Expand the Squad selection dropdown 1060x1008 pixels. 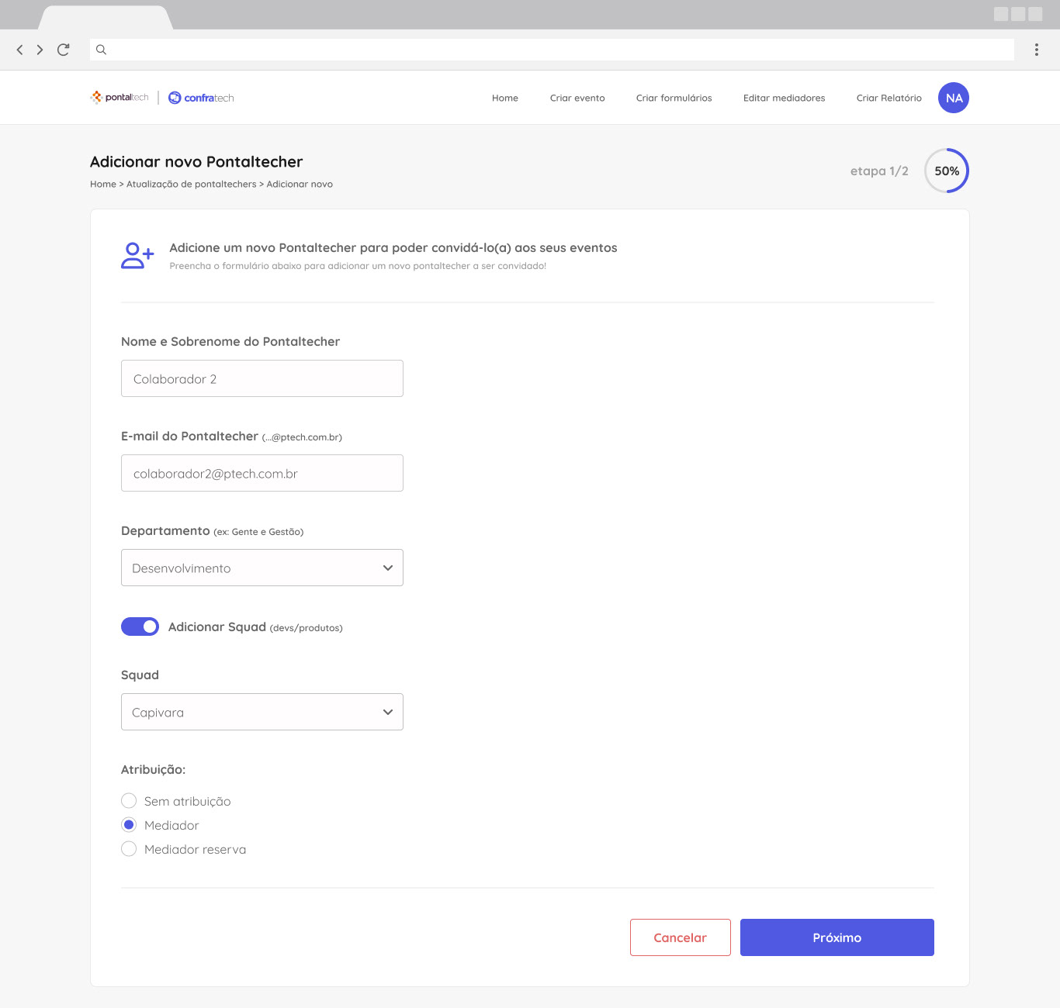(262, 711)
